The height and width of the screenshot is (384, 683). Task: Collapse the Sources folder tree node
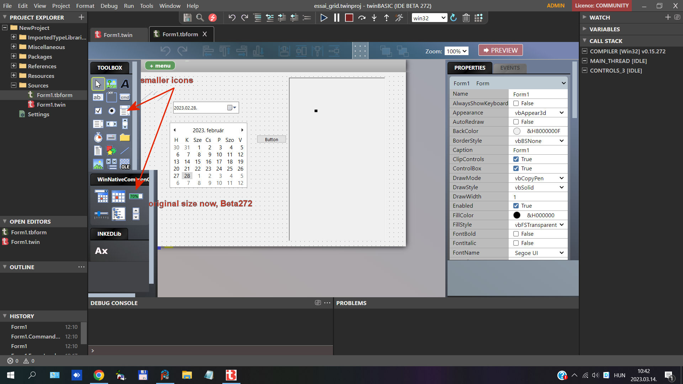[x=14, y=85]
